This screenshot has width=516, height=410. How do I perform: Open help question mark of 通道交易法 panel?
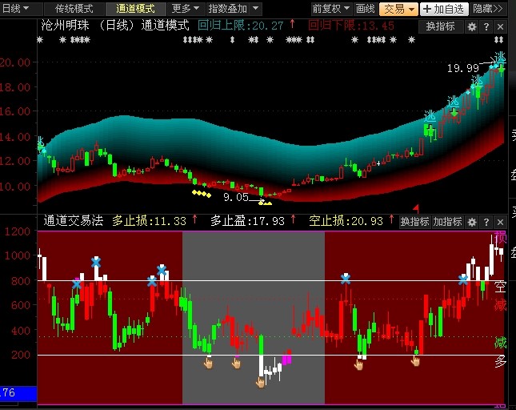486,222
